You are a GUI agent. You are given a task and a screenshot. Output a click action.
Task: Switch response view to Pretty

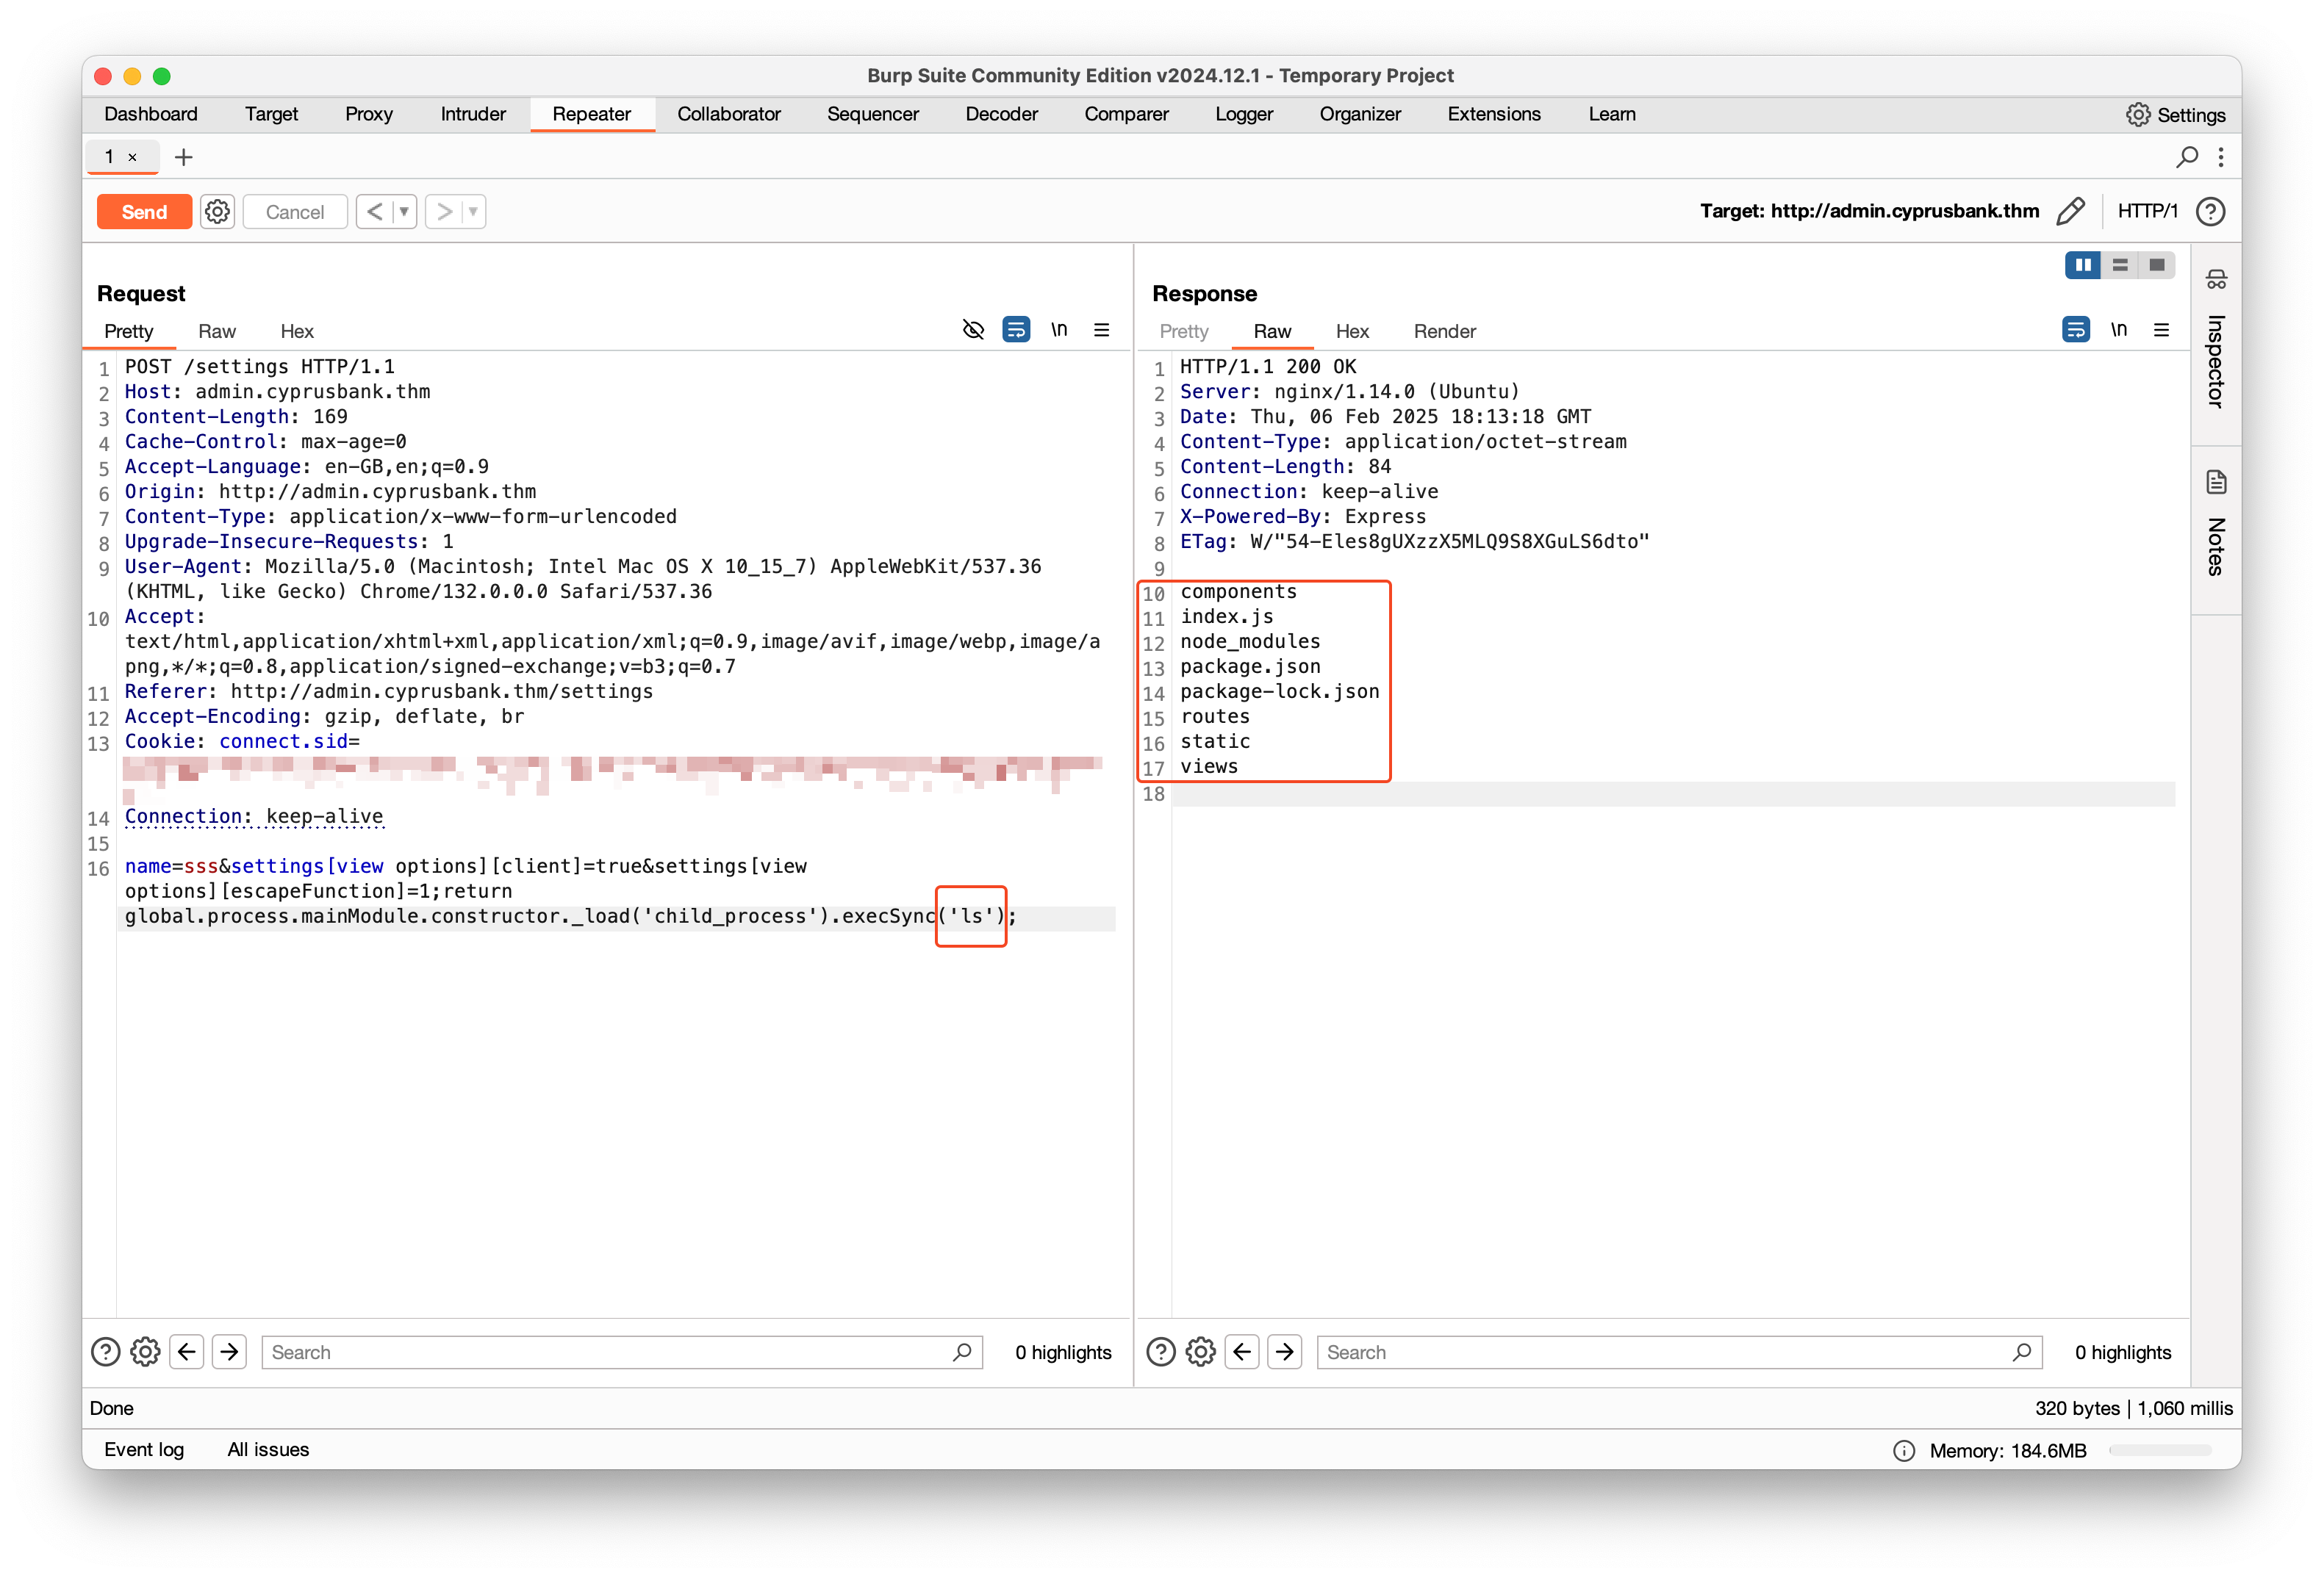(x=1184, y=331)
